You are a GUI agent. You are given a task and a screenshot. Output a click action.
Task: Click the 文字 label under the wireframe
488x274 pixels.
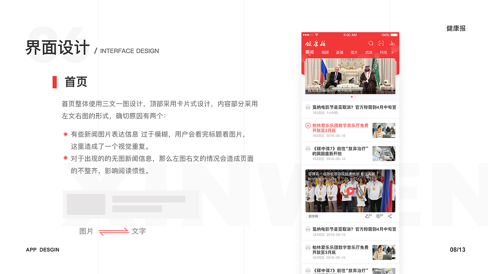[x=139, y=231]
